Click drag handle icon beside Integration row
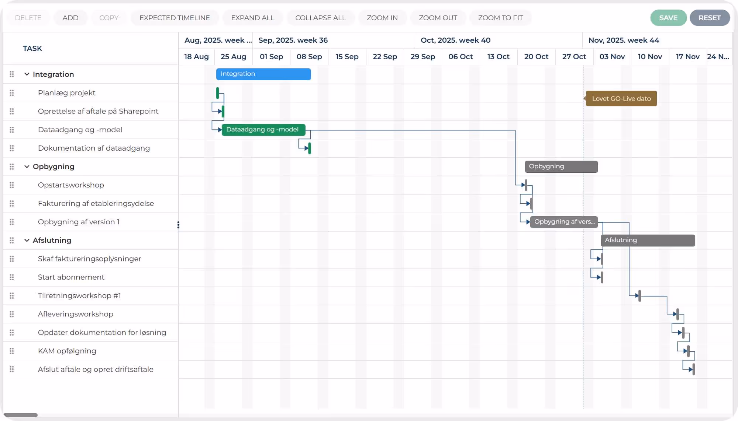Viewport: 738px width, 421px height. coord(12,74)
